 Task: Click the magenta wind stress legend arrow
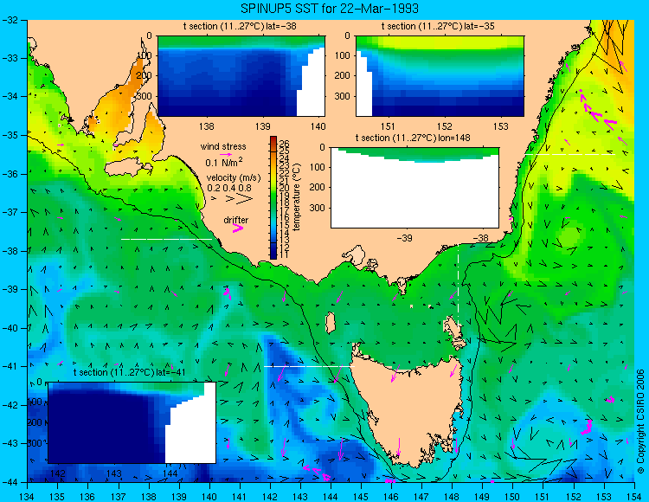tap(226, 154)
